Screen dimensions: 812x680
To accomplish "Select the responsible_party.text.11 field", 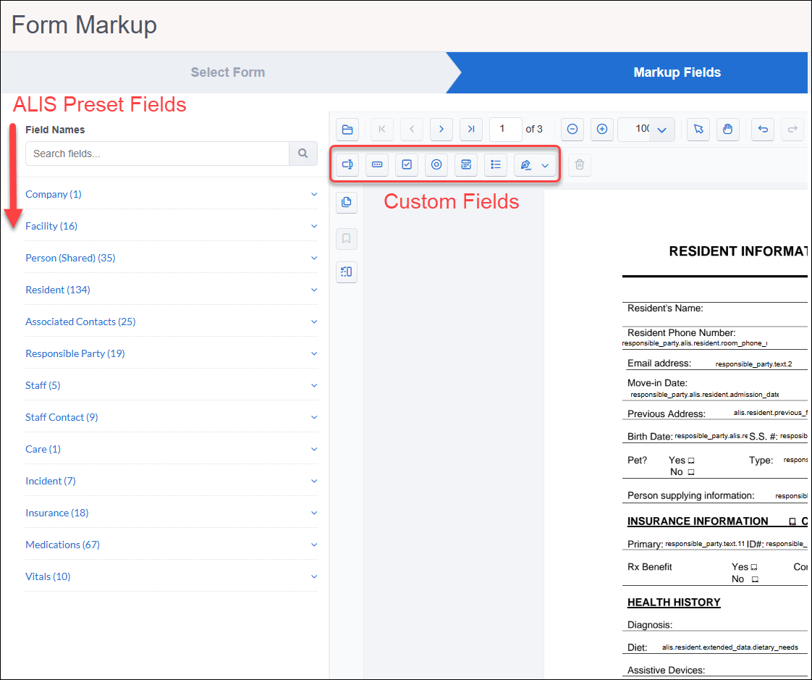I will point(705,544).
